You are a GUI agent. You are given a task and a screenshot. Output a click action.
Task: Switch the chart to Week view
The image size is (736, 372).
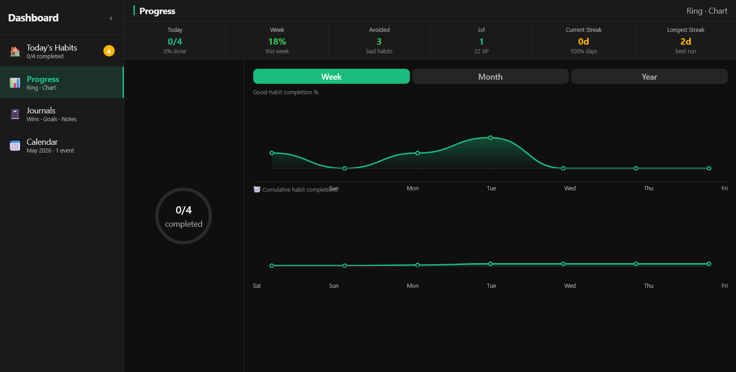click(x=331, y=76)
